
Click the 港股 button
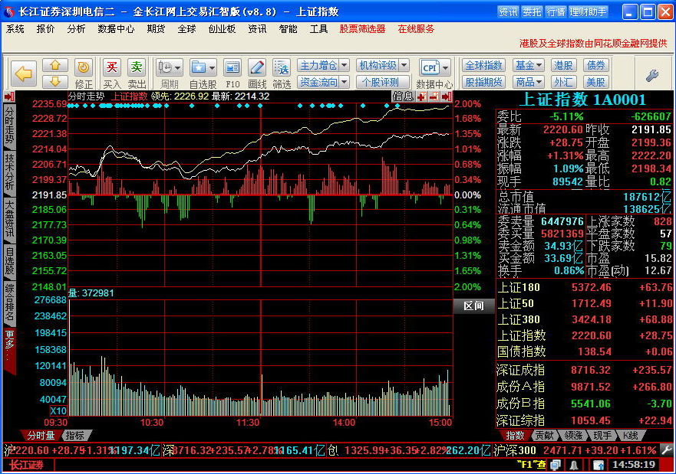tap(563, 65)
